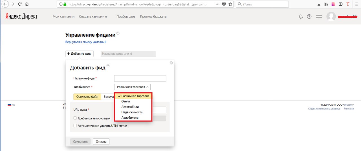
Task: Click magnifier icon in search box
Action: pyautogui.click(x=239, y=4)
